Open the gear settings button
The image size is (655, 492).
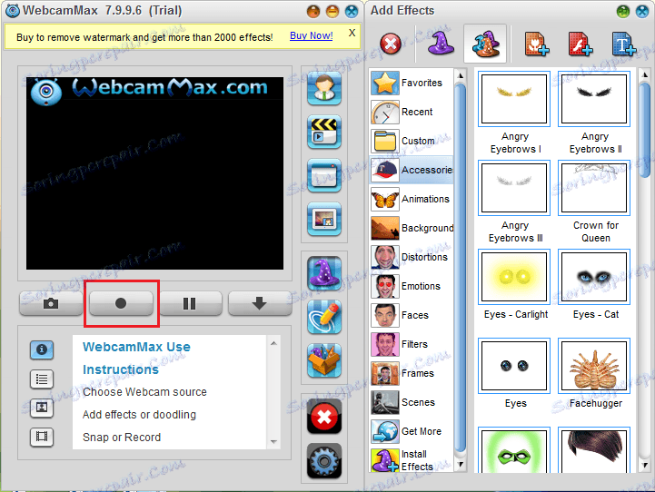pyautogui.click(x=324, y=461)
